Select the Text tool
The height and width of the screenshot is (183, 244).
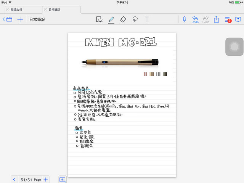point(147,19)
